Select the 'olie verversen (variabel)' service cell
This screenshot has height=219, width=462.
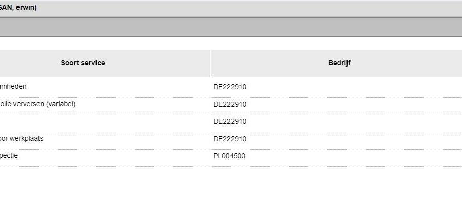[x=37, y=104]
